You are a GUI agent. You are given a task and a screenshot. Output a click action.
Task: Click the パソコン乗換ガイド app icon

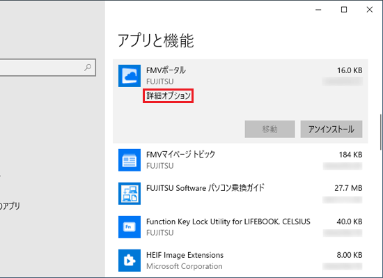[x=130, y=194]
